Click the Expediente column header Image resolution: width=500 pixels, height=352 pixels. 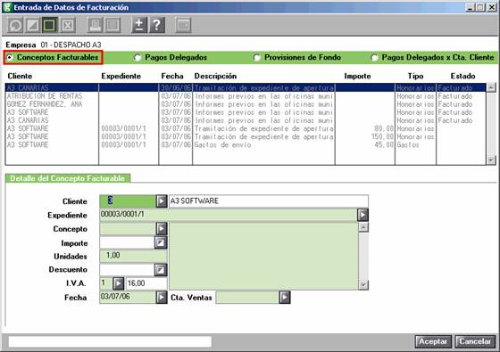coord(121,76)
